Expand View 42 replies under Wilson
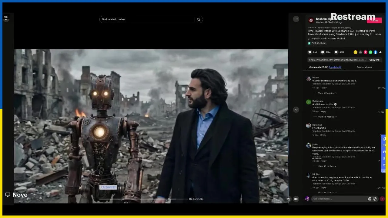388x218 pixels. [327, 93]
